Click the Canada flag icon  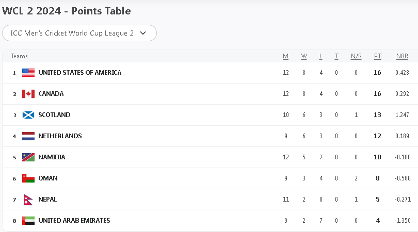[28, 94]
